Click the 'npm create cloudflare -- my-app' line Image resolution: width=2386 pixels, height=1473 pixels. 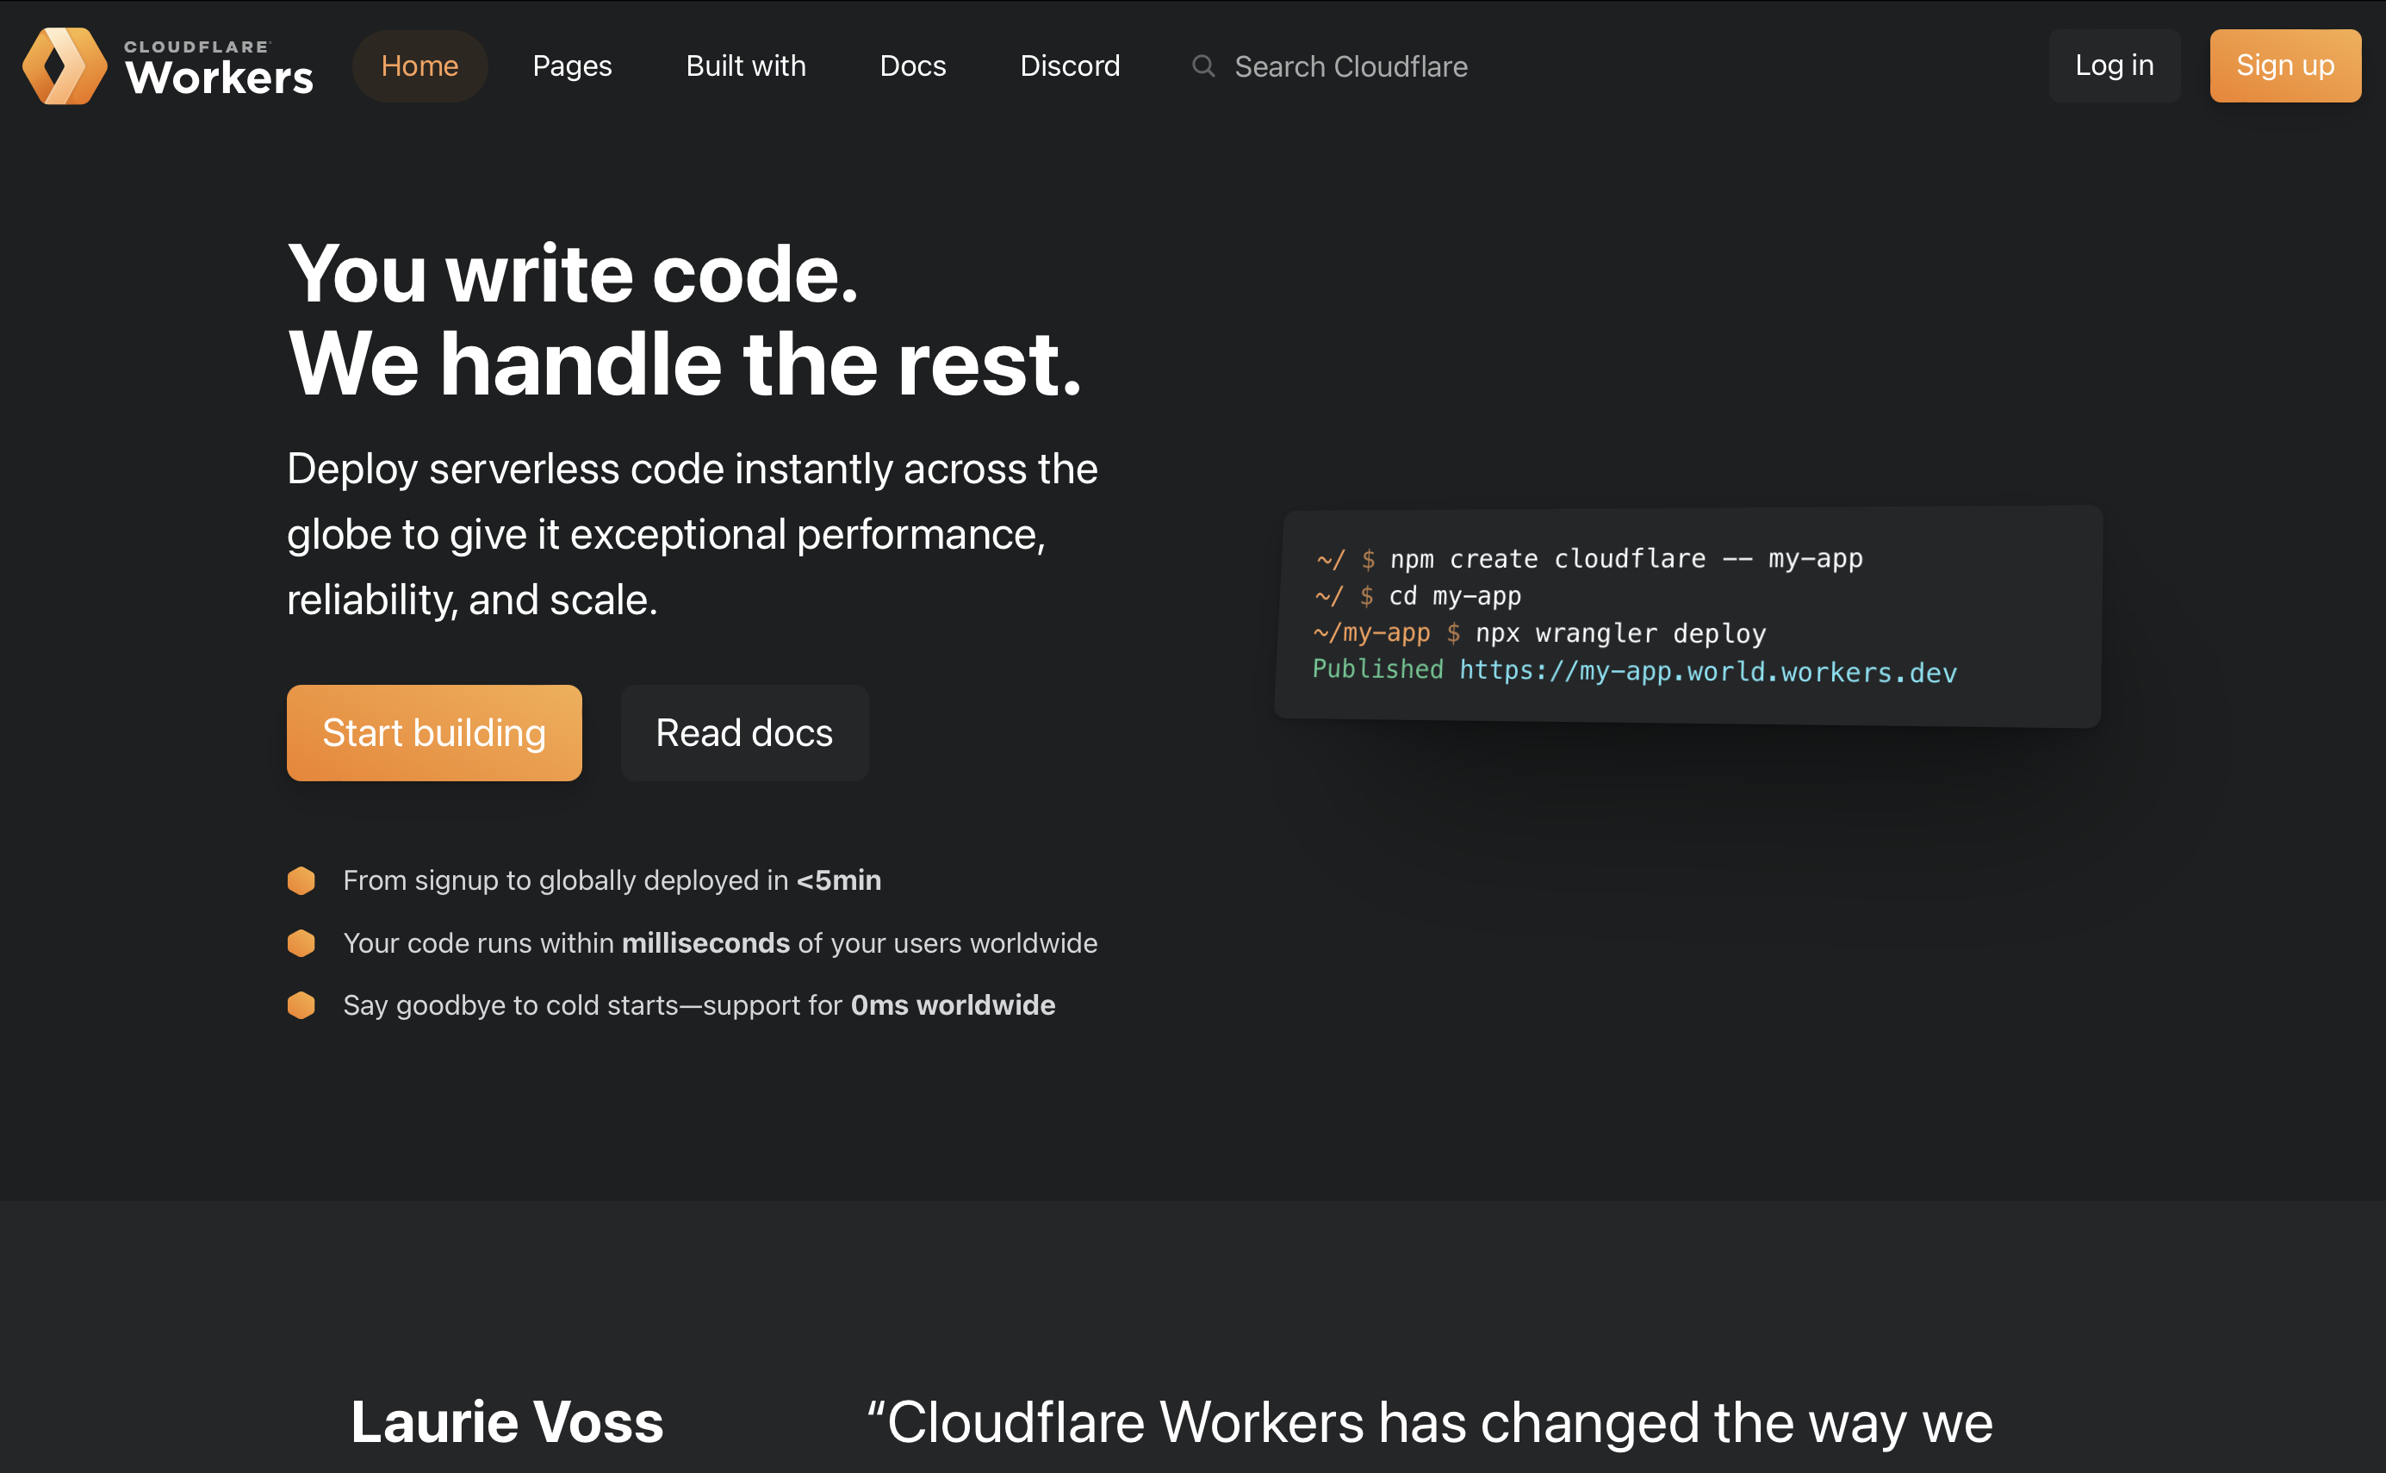1589,558
